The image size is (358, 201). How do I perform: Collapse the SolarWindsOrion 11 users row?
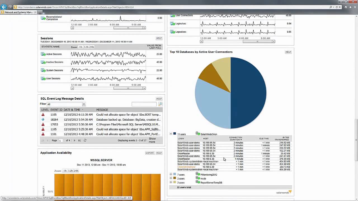pos(171,134)
